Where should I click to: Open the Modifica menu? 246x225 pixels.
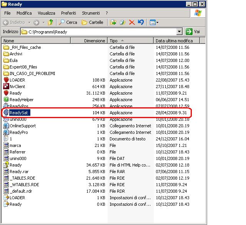coord(24,13)
